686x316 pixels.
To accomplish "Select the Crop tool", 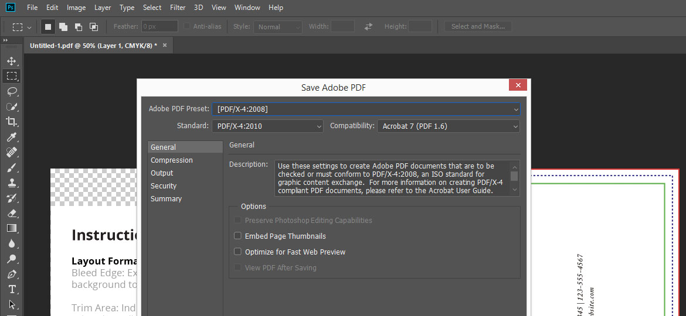I will tap(12, 122).
